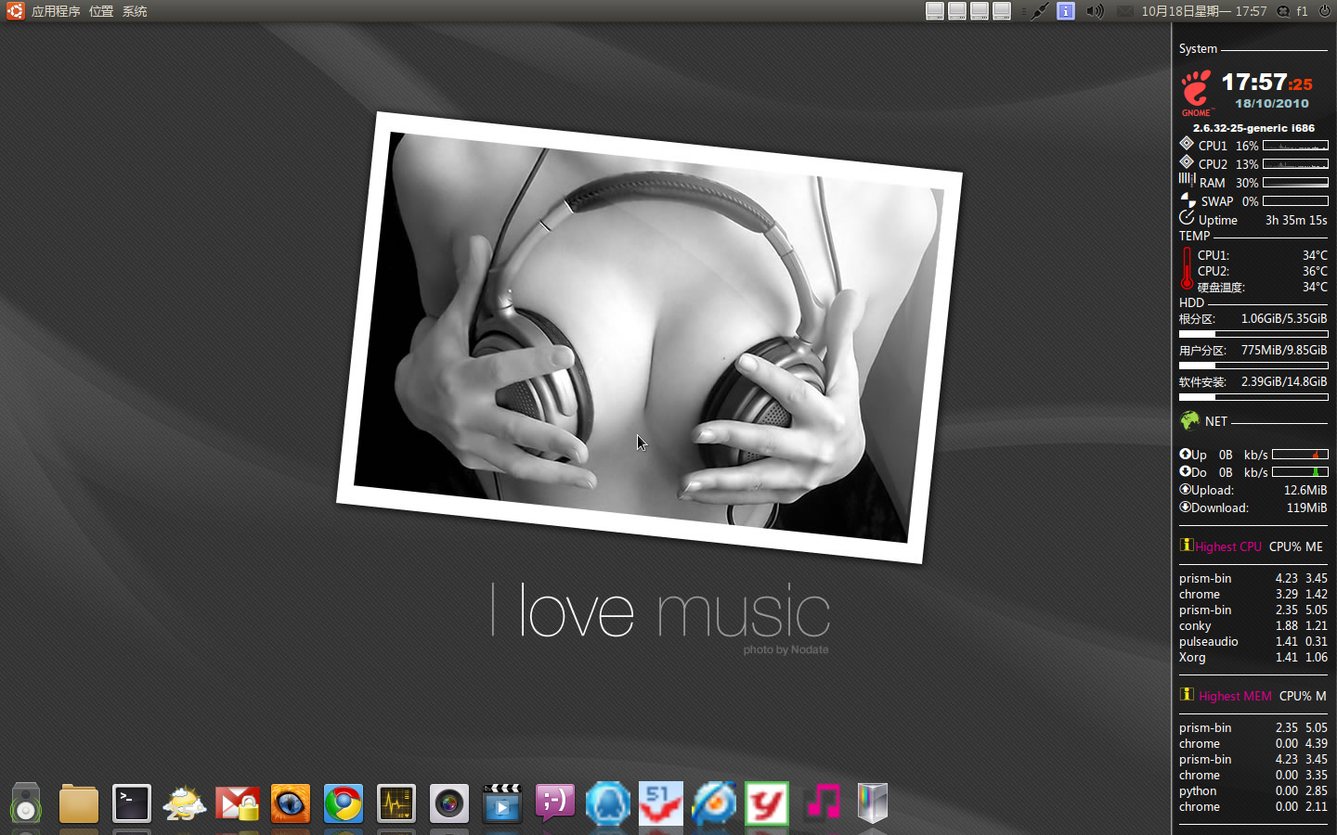Click the pulseaudio process row
Screen dimensions: 1337x835
click(x=1253, y=642)
